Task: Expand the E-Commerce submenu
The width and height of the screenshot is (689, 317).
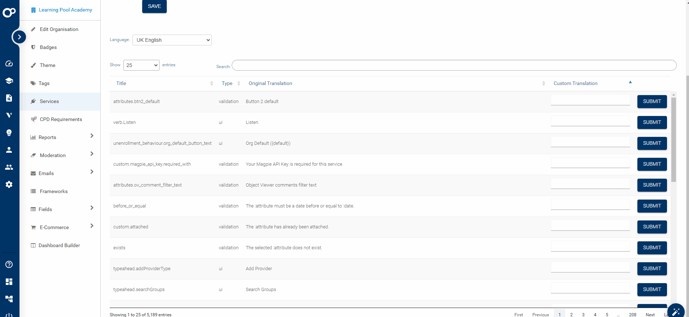Action: coord(92,226)
